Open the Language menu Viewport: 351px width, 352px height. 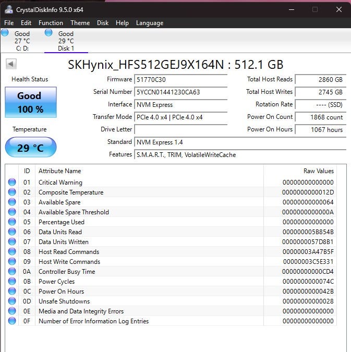tap(150, 23)
